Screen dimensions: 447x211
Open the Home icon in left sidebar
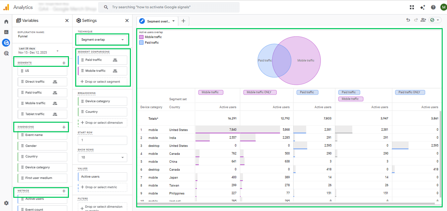click(x=6, y=21)
